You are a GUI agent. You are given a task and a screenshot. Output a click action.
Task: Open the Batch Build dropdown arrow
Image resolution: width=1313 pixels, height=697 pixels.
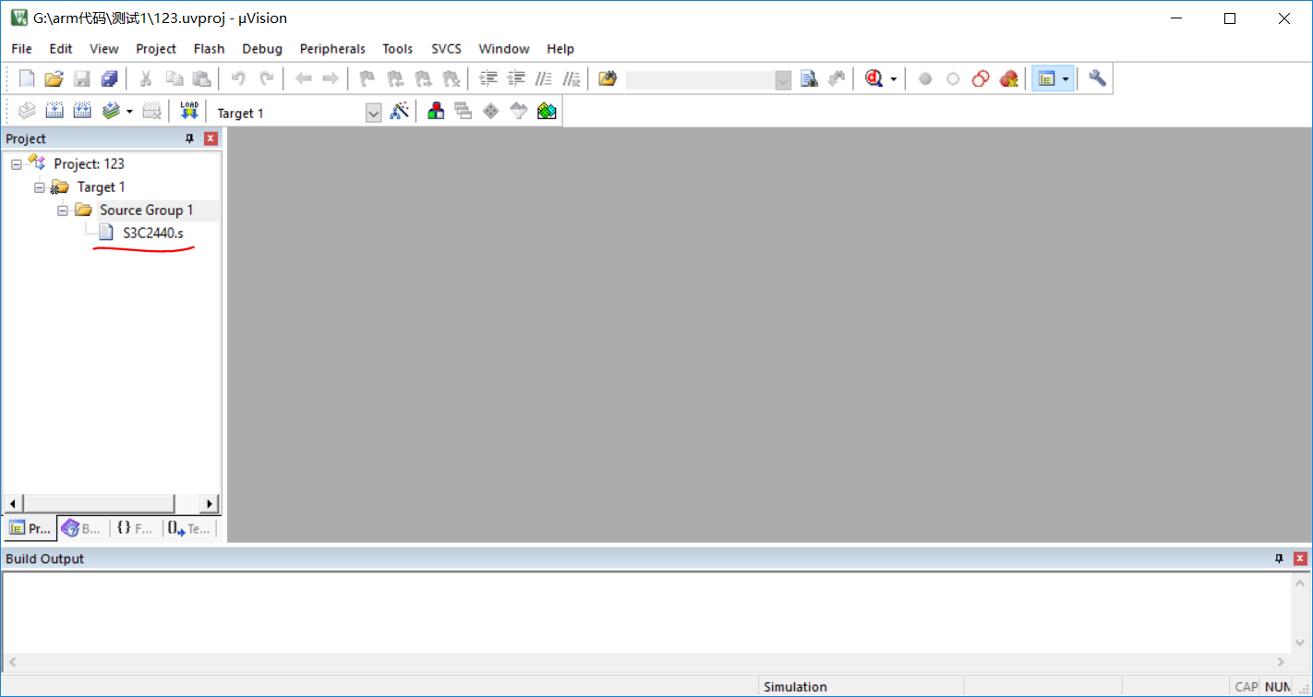point(129,113)
